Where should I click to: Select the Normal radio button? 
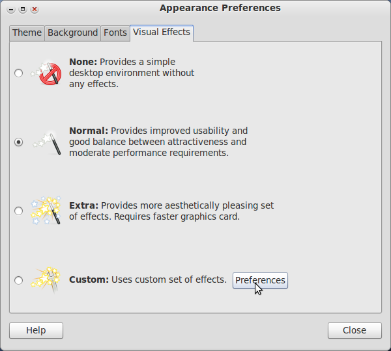(18, 142)
